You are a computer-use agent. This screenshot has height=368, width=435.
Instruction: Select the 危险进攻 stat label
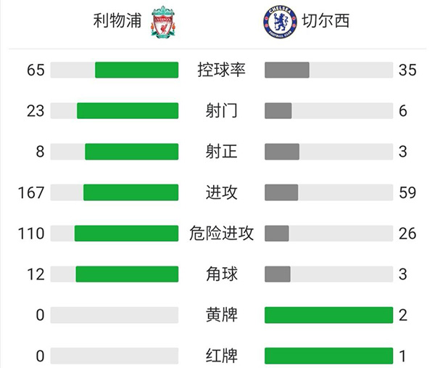[x=221, y=233]
